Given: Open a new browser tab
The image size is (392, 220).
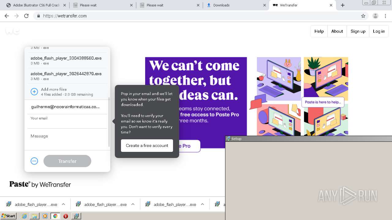Looking at the screenshot, I should pyautogui.click(x=343, y=5).
